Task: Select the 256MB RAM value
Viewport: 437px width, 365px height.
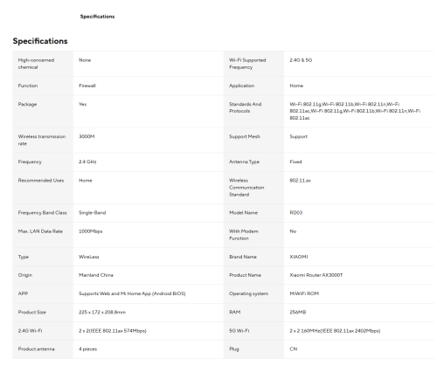Action: tap(298, 313)
